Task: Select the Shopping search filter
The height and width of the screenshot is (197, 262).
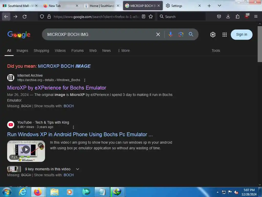Action: (41, 51)
